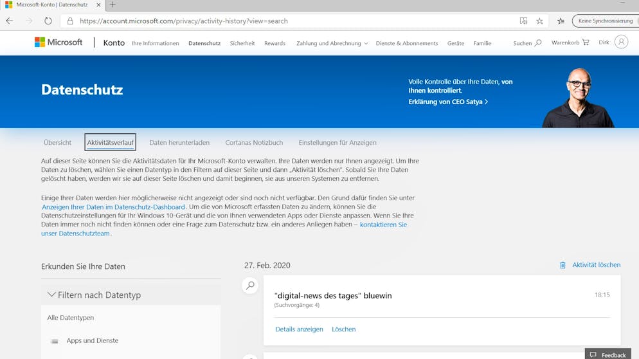Select the Aktivitätsverlauf tab
Image resolution: width=639 pixels, height=359 pixels.
pyautogui.click(x=110, y=142)
